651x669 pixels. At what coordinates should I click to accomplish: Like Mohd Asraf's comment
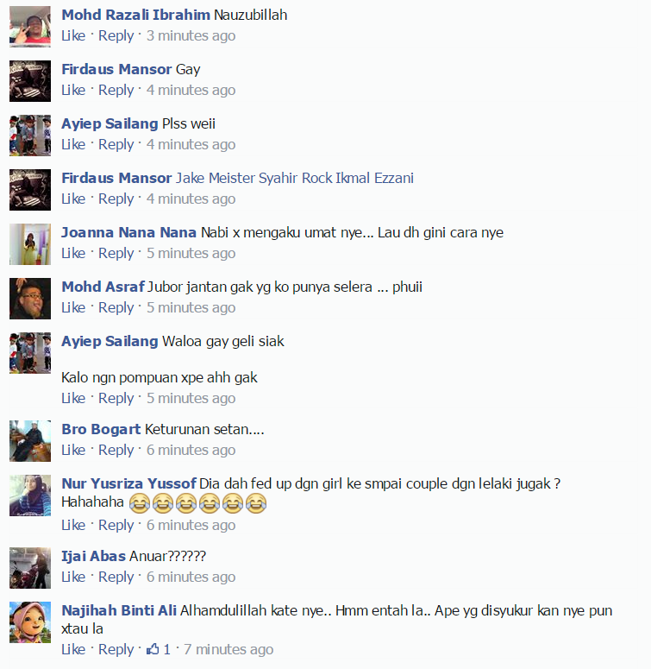click(x=73, y=307)
